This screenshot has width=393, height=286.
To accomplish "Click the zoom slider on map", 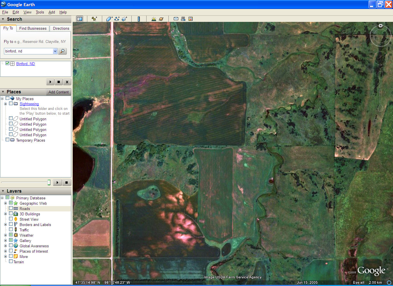I will (x=380, y=91).
